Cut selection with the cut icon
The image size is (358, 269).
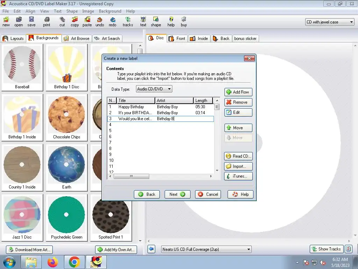tap(62, 22)
